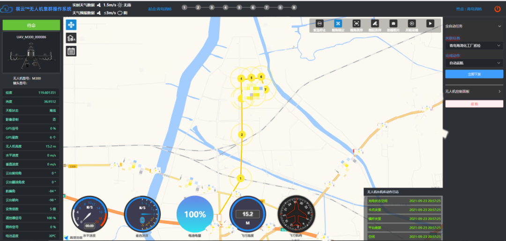Viewport: 506px width, 241px height.
Task: Select the blue drone icon on left toolbar
Action: (x=71, y=25)
